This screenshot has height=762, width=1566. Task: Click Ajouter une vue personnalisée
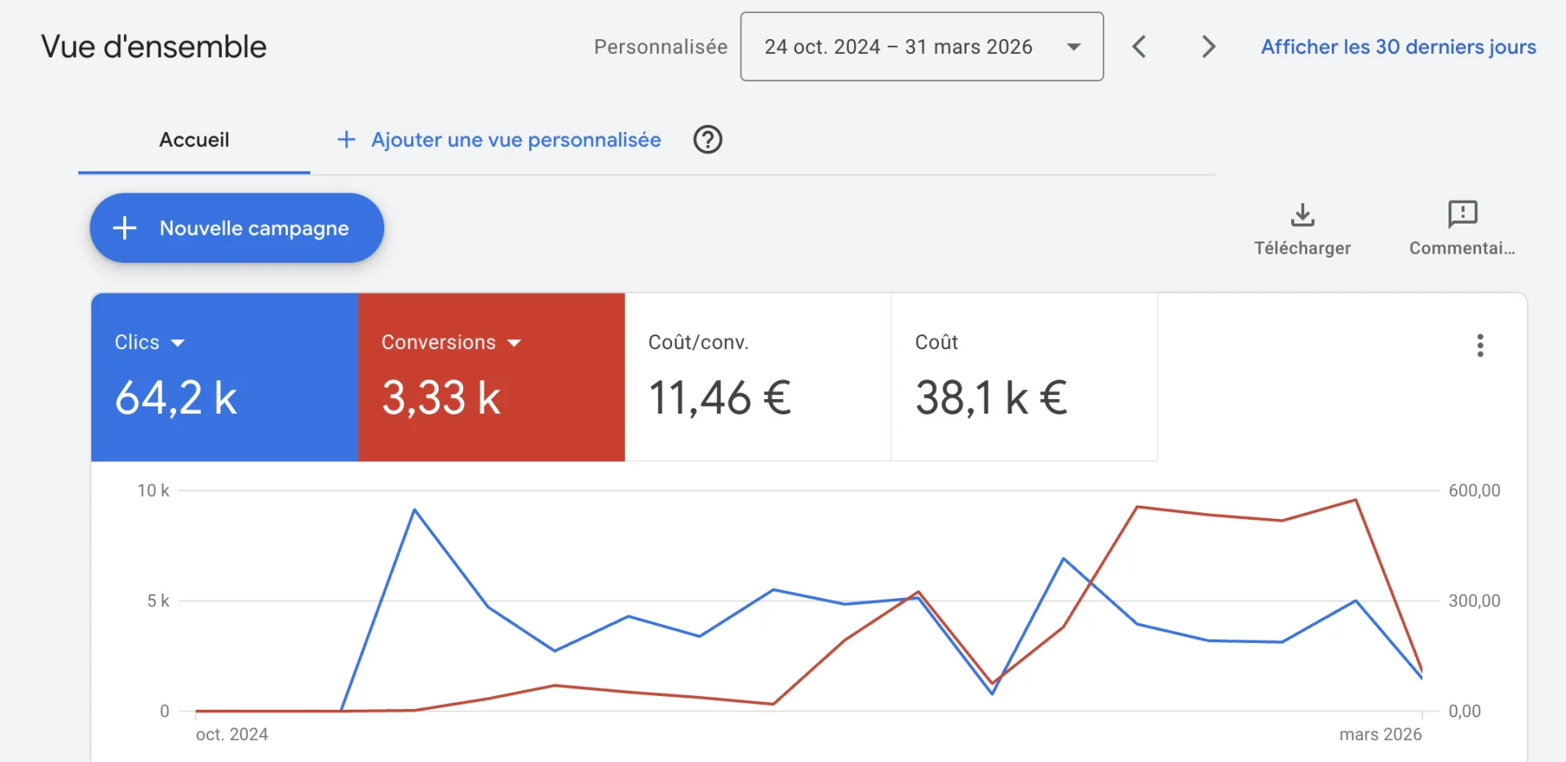click(516, 140)
